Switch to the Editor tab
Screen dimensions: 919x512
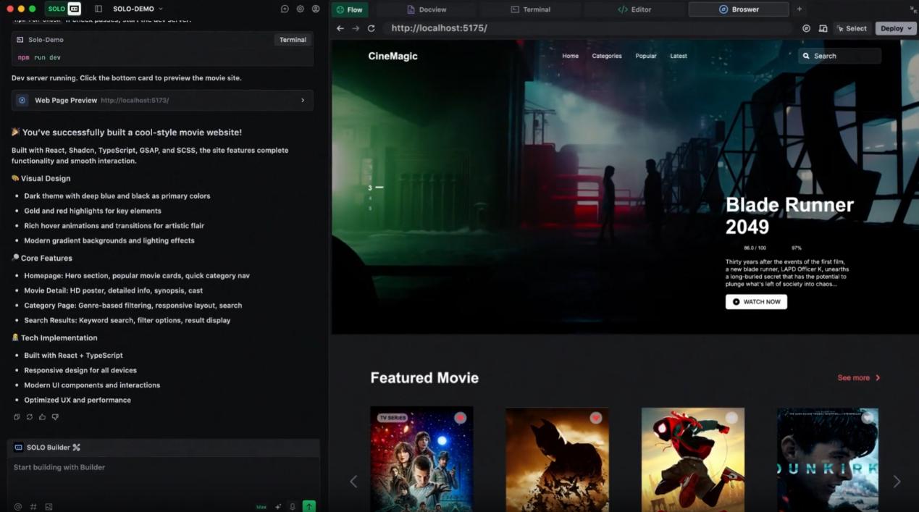[634, 9]
